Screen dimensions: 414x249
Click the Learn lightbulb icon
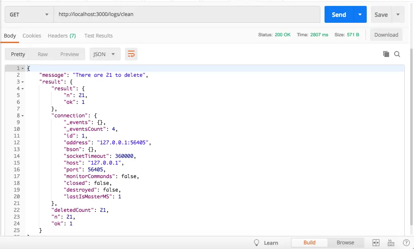[256, 243]
